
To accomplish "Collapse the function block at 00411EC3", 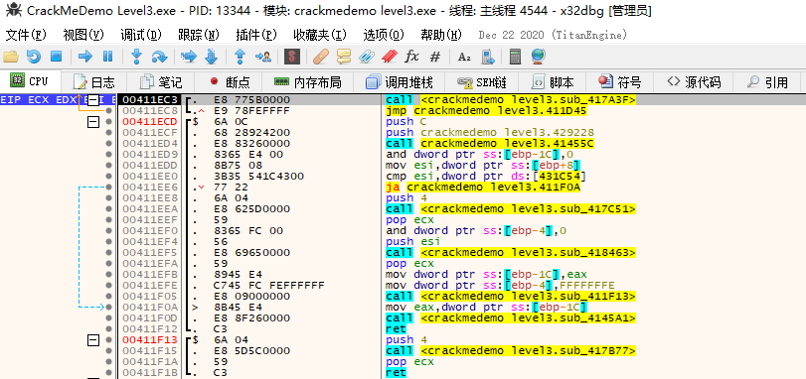I will (93, 99).
